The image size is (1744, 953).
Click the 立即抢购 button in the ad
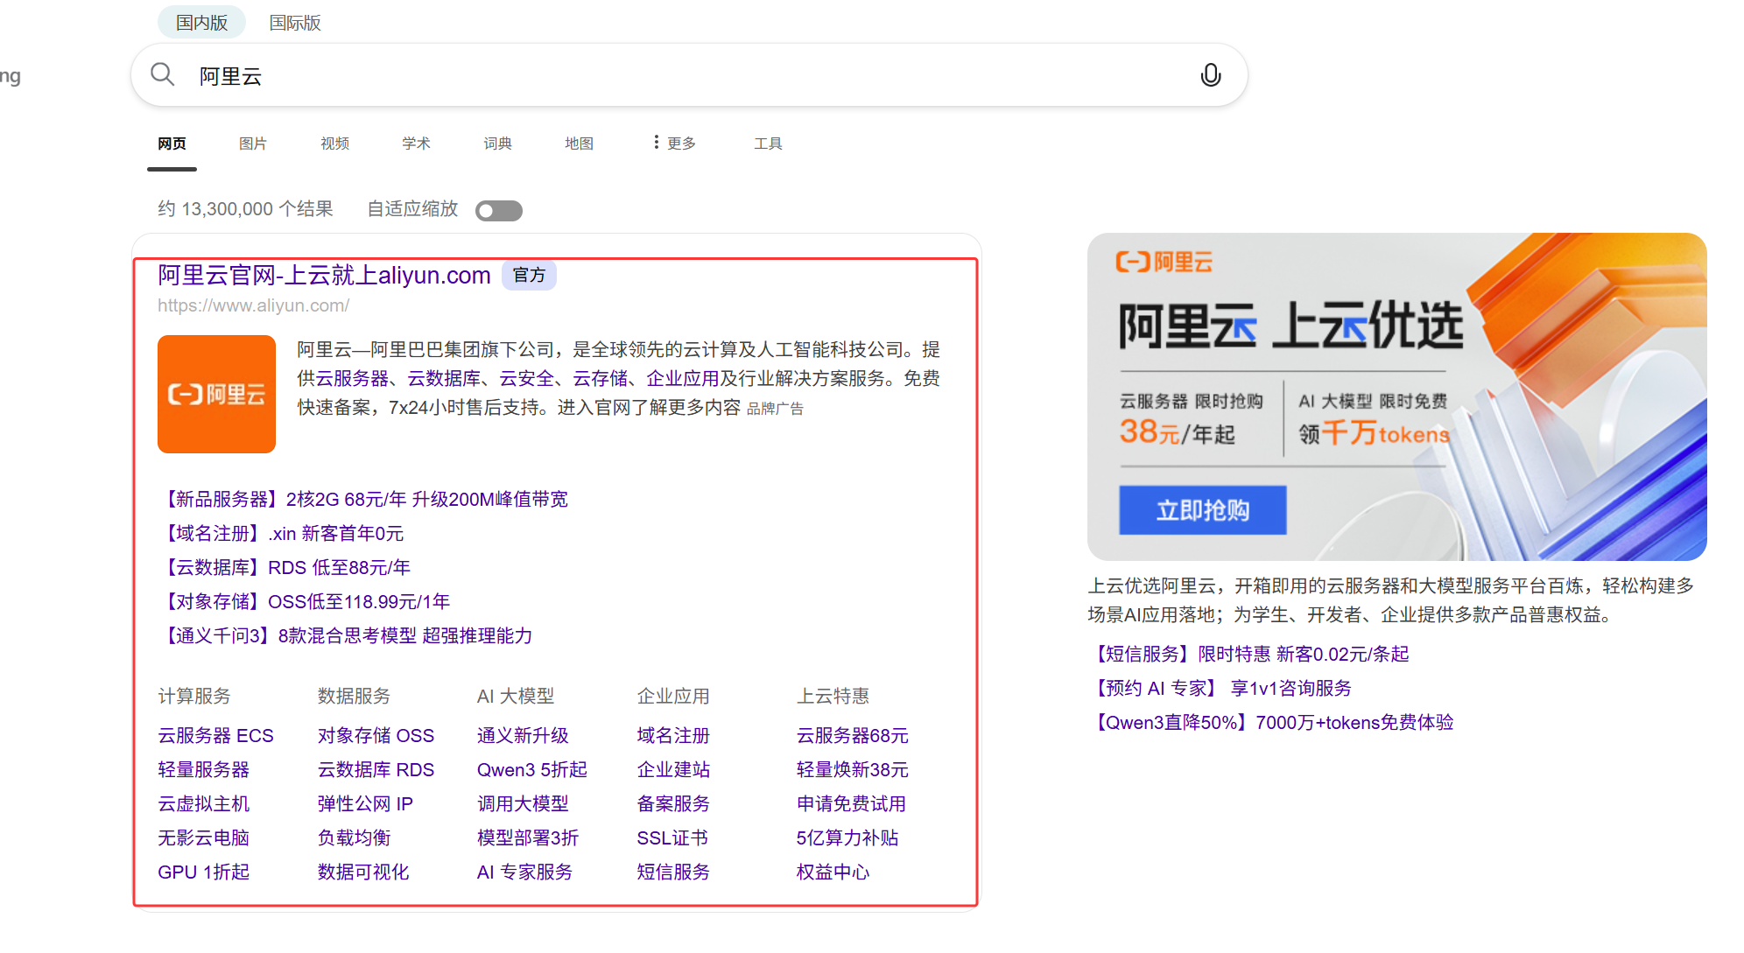pos(1202,510)
